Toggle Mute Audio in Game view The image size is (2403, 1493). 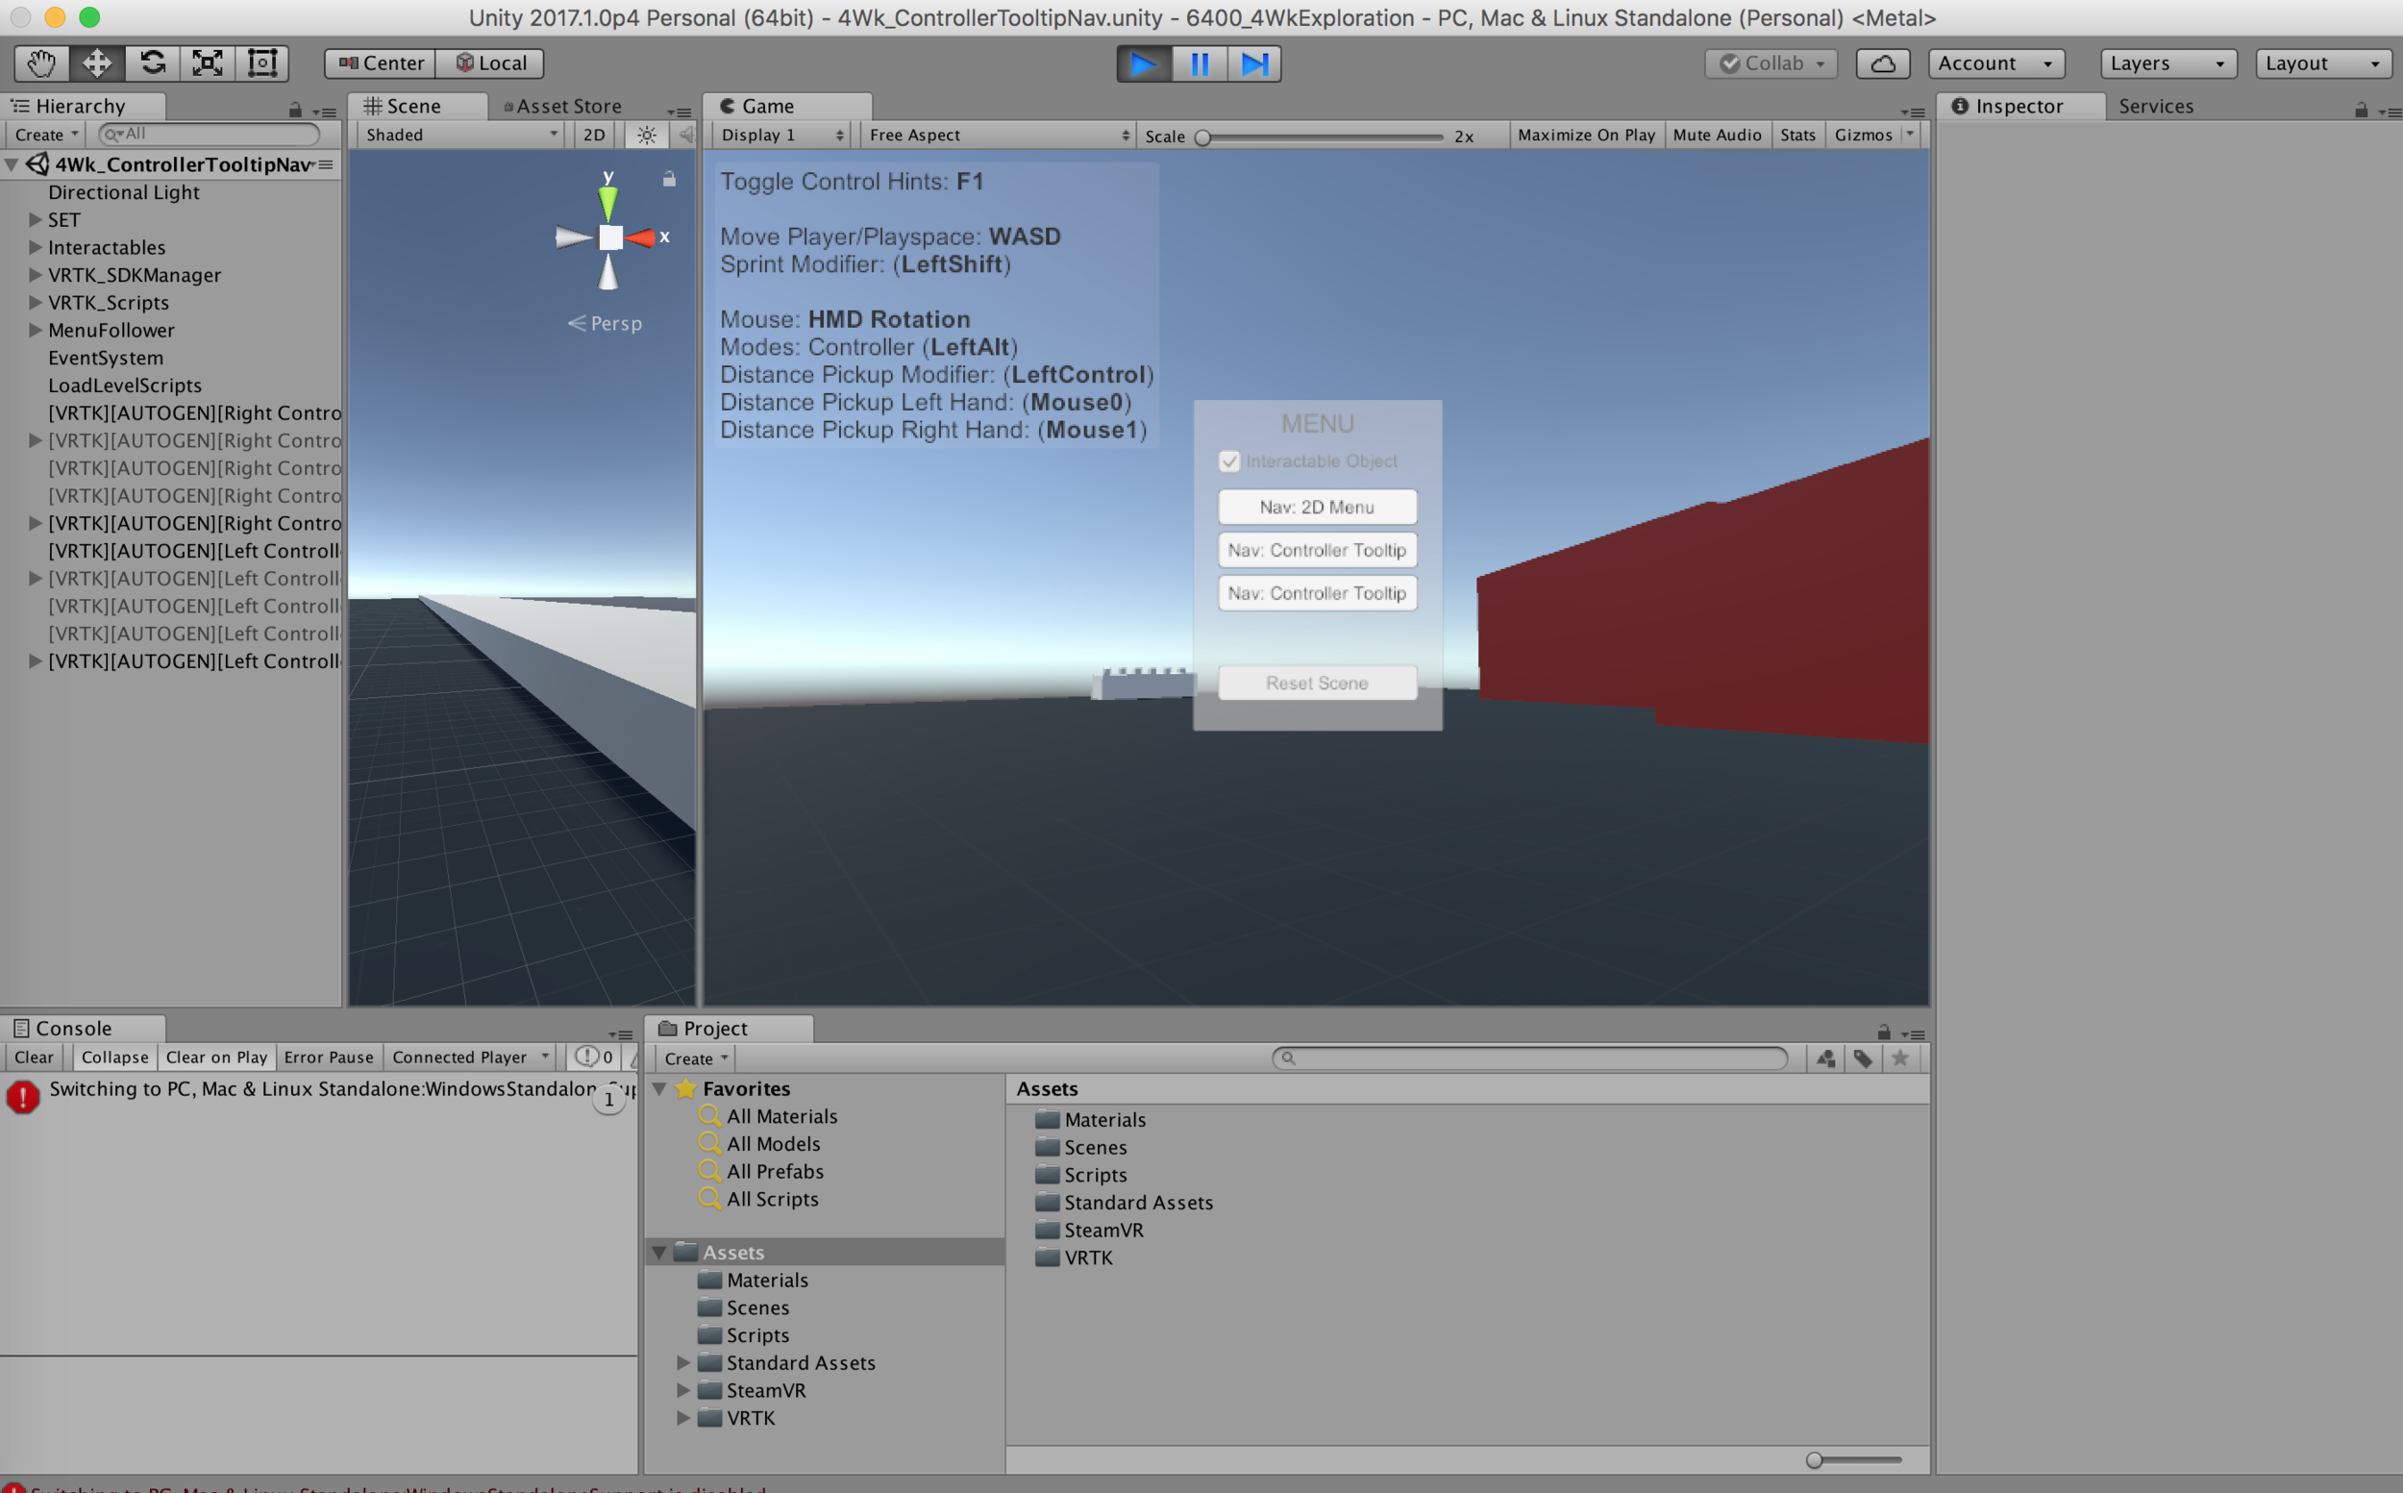pos(1716,135)
